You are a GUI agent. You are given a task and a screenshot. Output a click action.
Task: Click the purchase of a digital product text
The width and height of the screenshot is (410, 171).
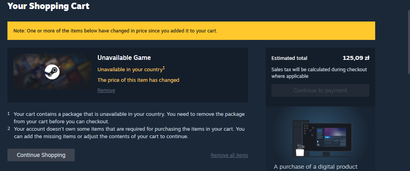pos(315,167)
